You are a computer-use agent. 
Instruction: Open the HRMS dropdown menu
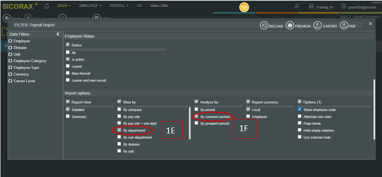(64, 5)
